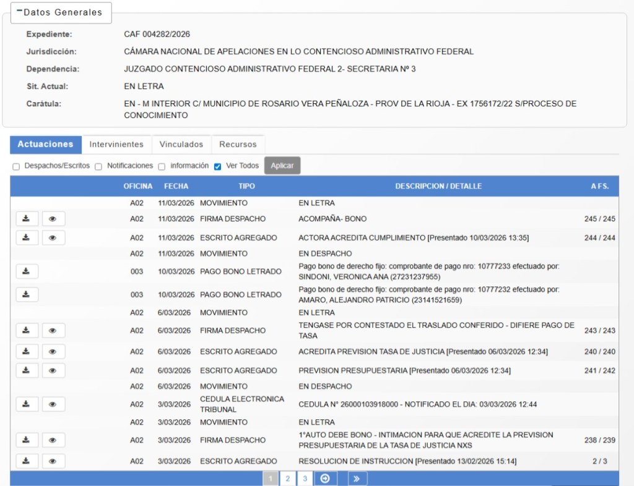The image size is (634, 486).
Task: Click the 2 / 3 fojas value
Action: point(599,461)
